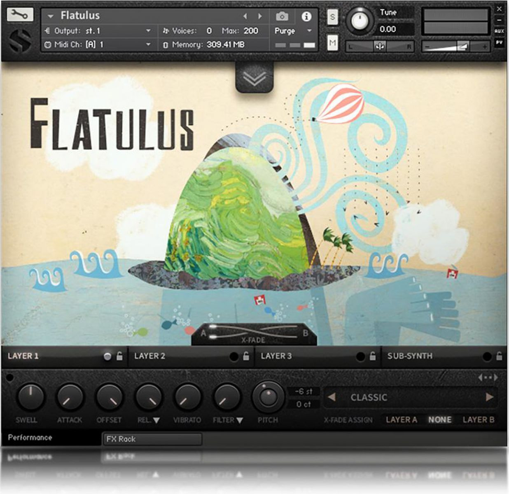Switch to the FX Rack tab

[x=152, y=439]
